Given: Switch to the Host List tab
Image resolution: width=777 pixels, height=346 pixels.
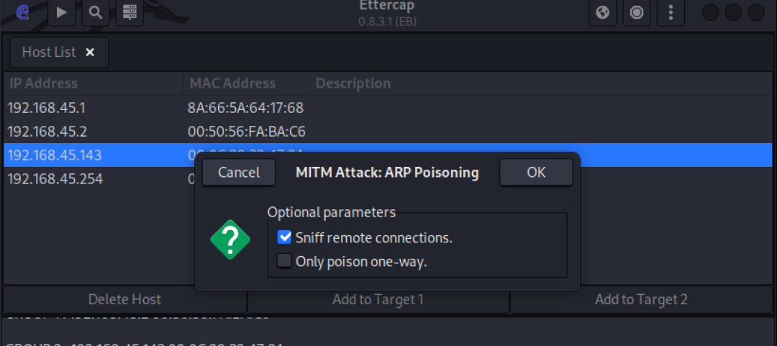Looking at the screenshot, I should click(x=49, y=53).
